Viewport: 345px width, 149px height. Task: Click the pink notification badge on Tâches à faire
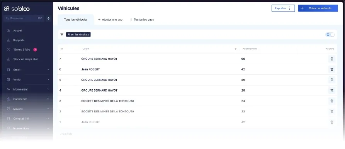pos(35,50)
